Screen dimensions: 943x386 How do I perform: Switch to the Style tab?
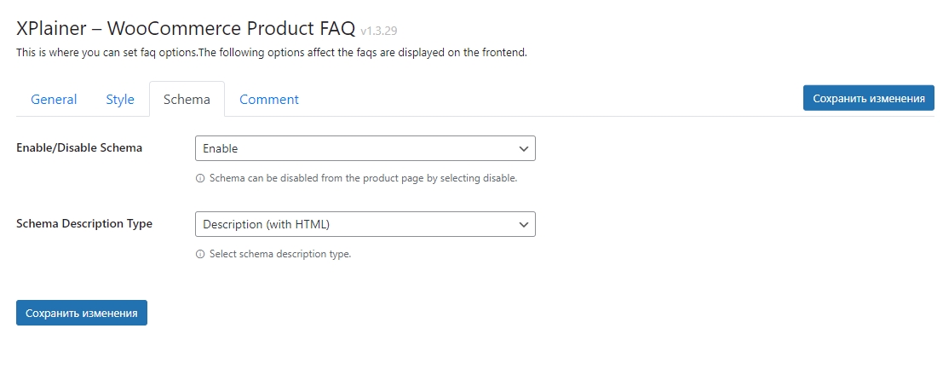point(119,99)
